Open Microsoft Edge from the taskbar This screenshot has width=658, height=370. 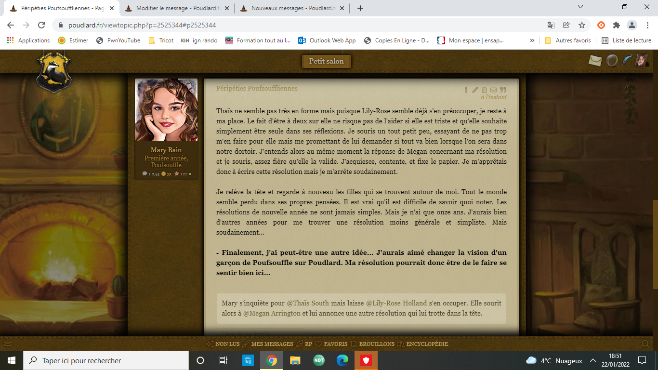(342, 360)
